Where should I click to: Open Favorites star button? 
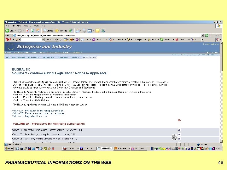pos(61,31)
